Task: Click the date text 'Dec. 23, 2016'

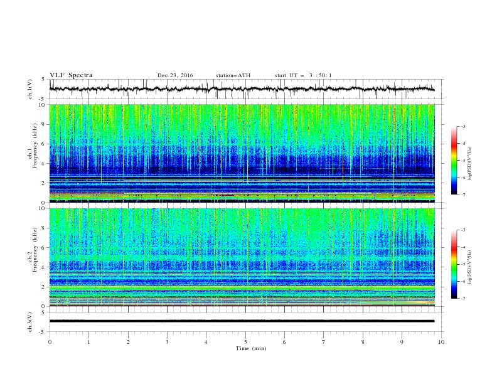Action: 175,75
